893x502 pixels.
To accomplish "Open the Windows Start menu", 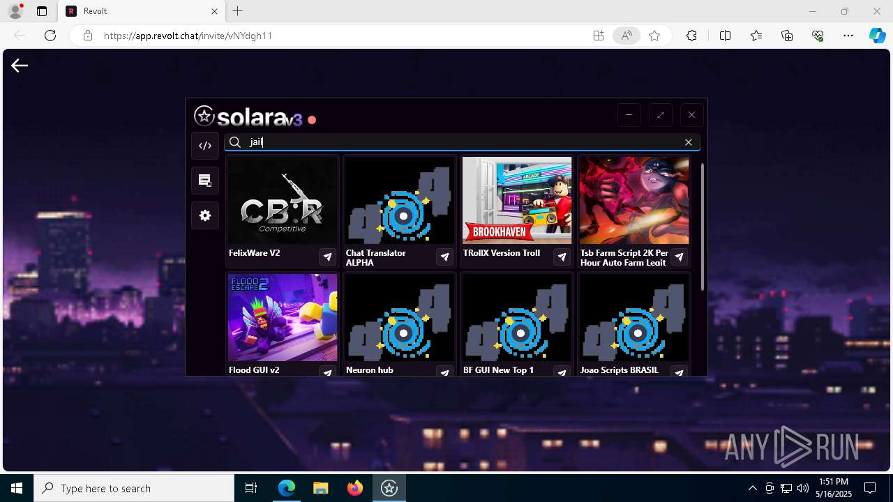I will pyautogui.click(x=17, y=488).
